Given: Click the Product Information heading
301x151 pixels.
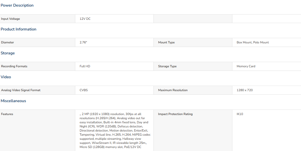Looking at the screenshot, I should tap(18, 29).
